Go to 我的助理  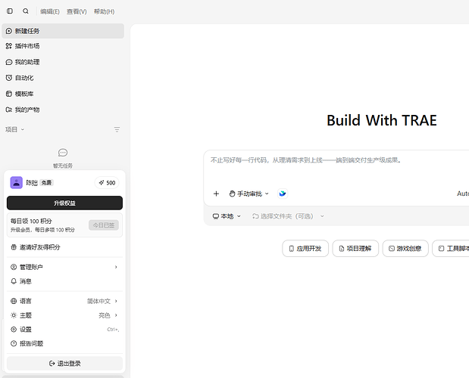point(63,62)
